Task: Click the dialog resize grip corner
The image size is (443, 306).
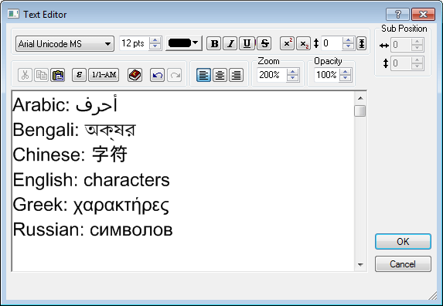Action: [x=432, y=295]
